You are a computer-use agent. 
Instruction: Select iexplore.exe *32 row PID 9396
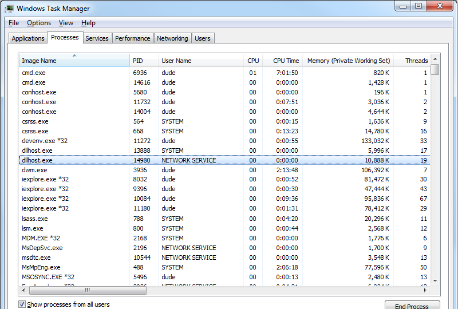pos(224,189)
